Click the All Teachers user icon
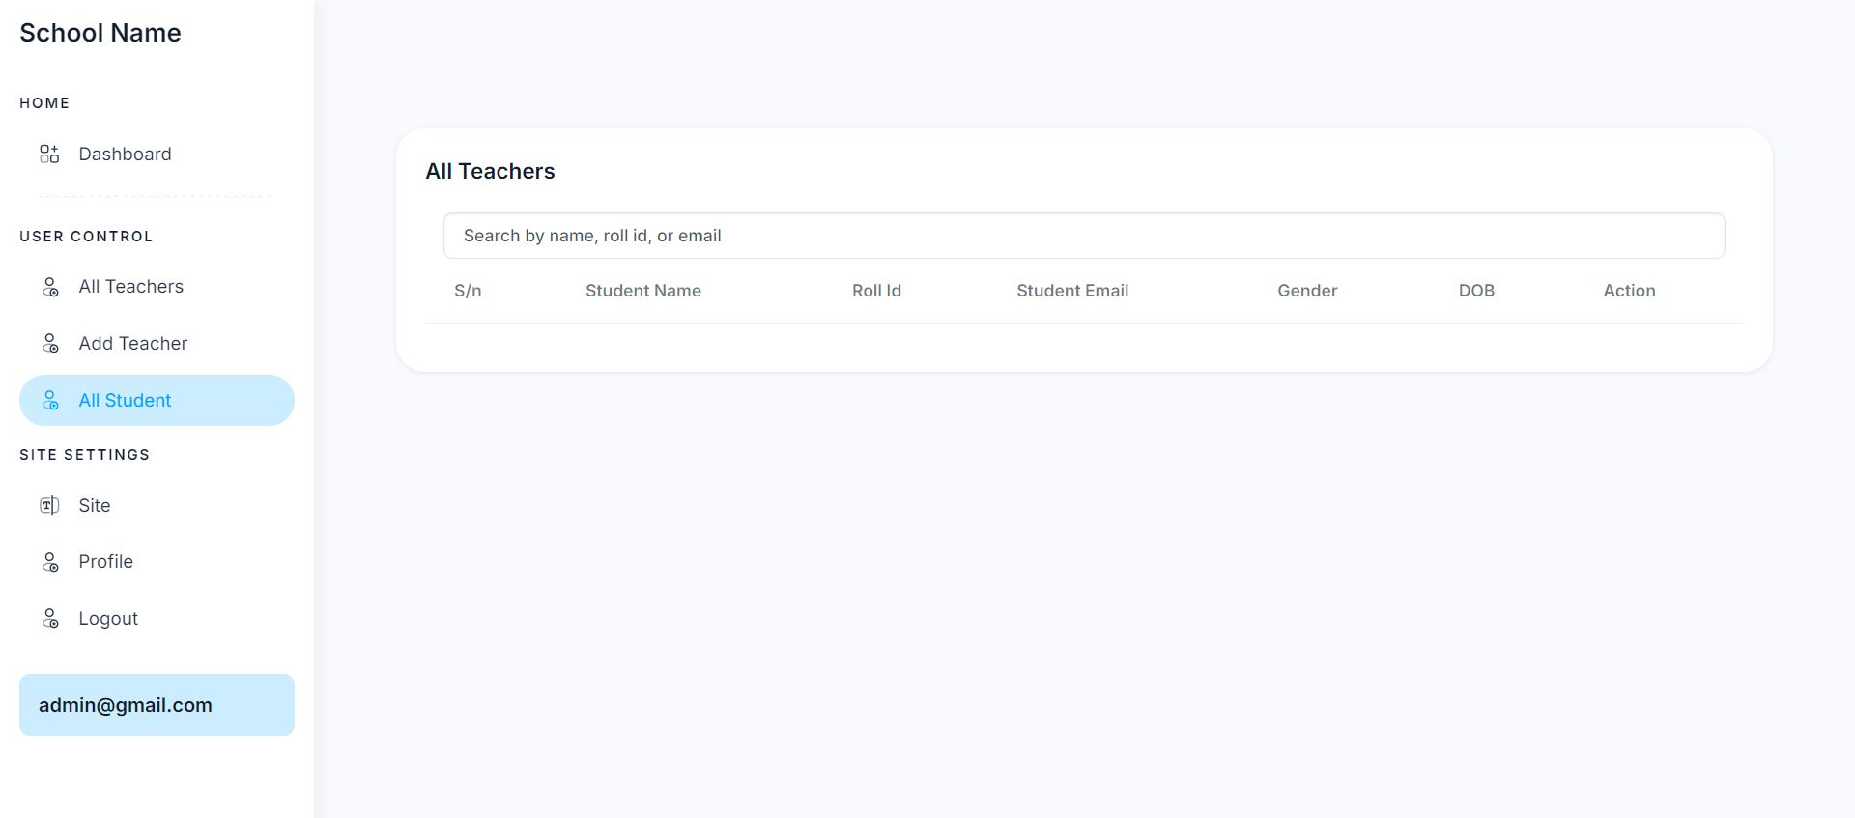 [x=50, y=287]
